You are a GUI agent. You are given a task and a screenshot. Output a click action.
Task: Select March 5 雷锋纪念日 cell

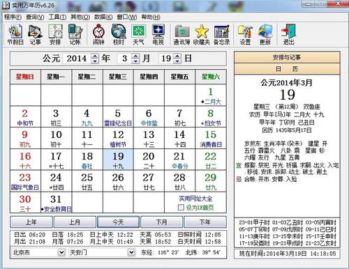pyautogui.click(x=118, y=117)
